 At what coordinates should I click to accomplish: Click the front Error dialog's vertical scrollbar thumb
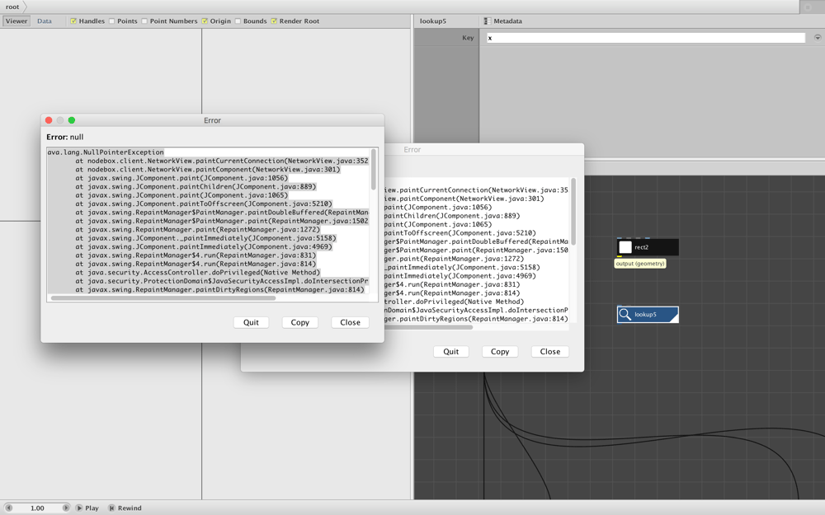tap(374, 169)
